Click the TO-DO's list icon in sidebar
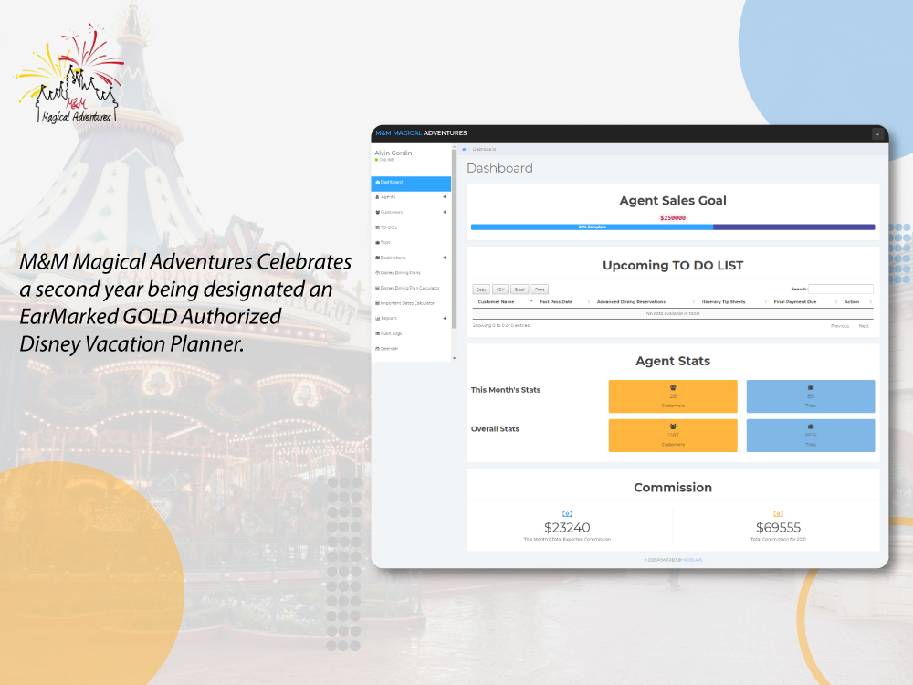Viewport: 913px width, 685px height. coord(377,227)
